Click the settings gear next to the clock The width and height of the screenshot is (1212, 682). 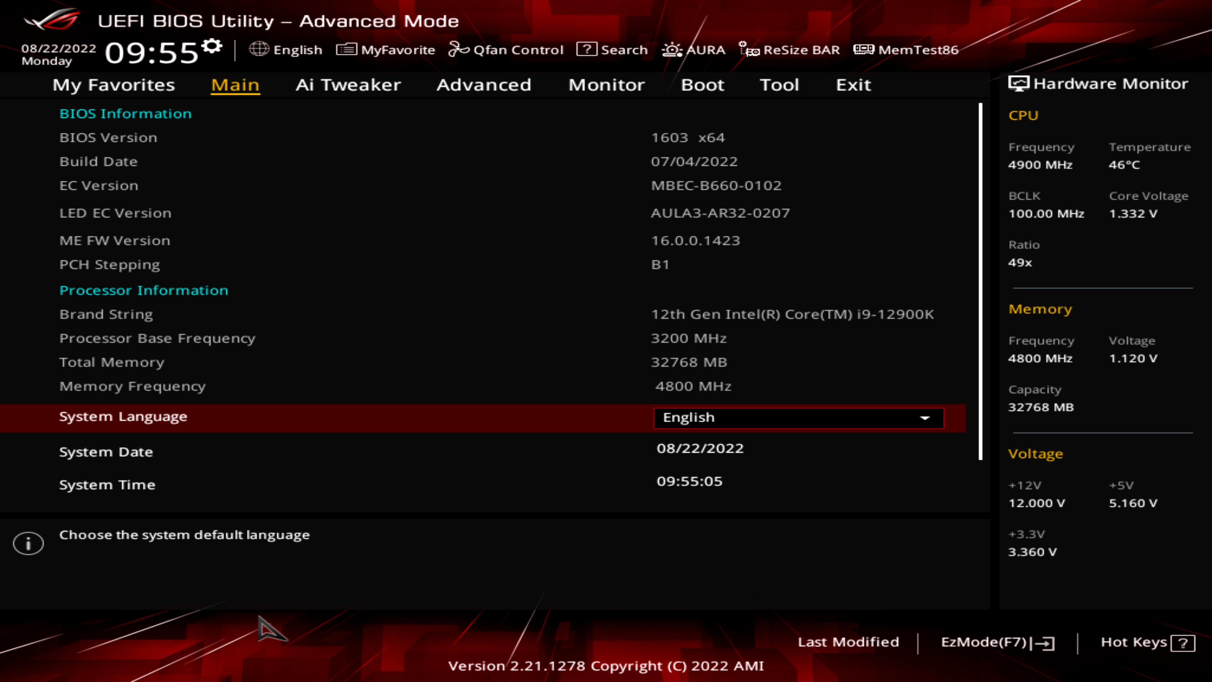[x=212, y=46]
